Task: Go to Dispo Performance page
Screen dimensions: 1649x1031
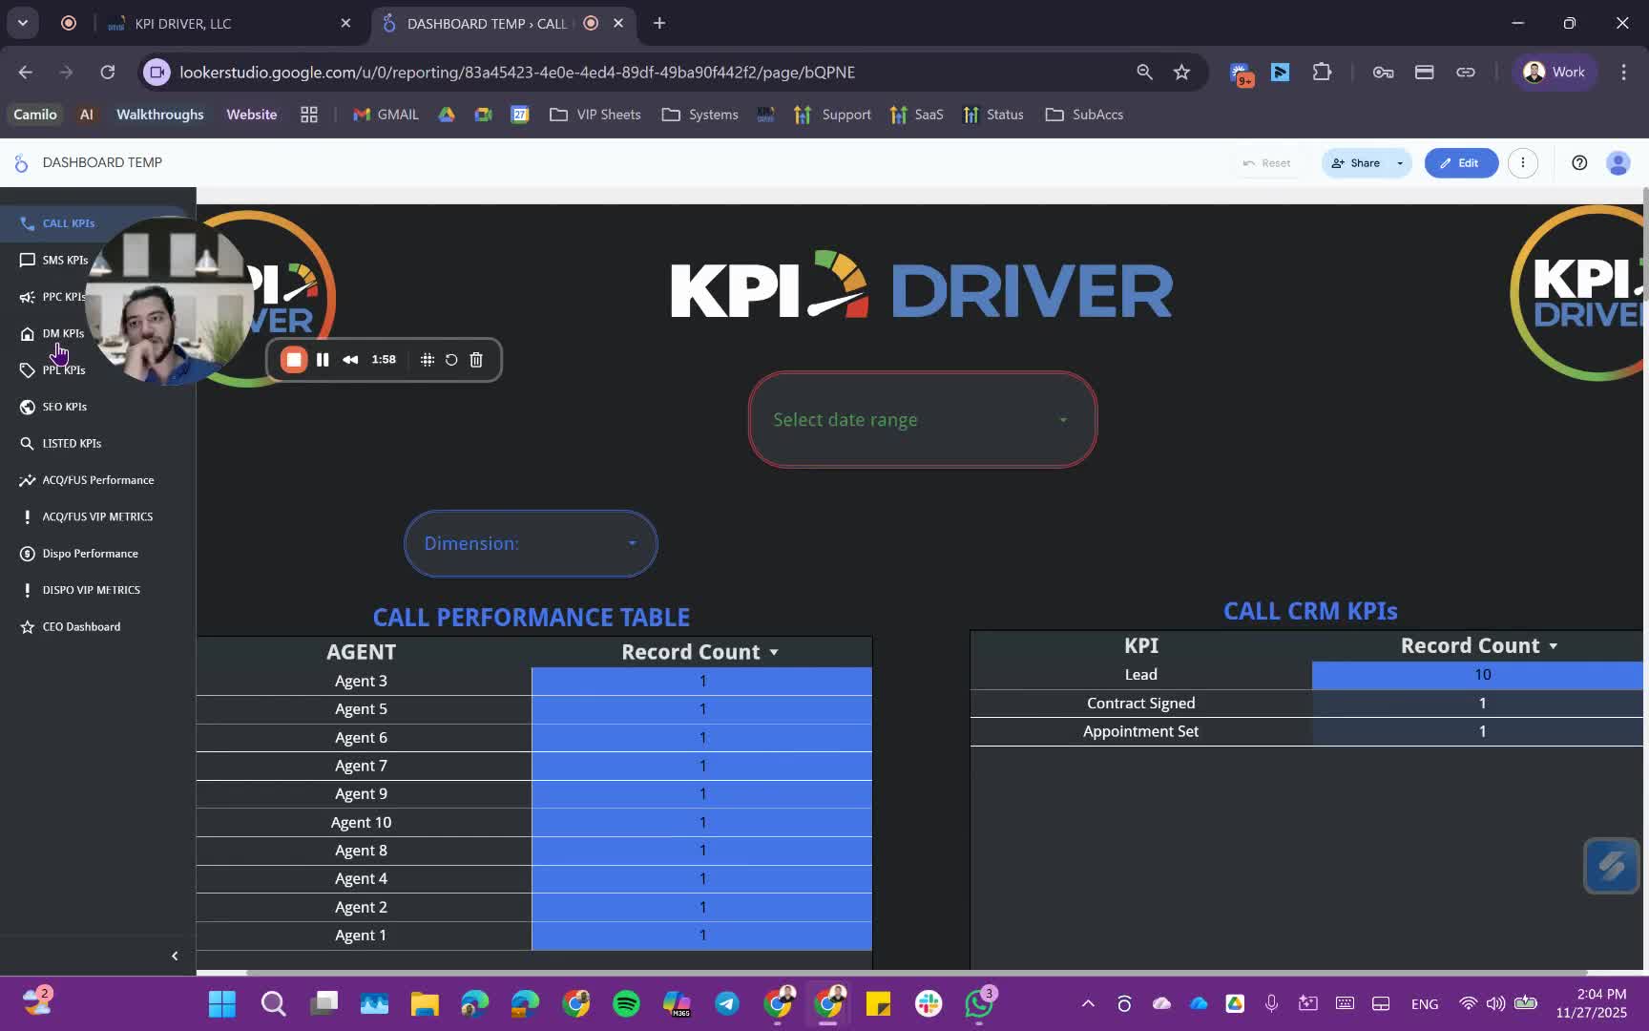Action: click(91, 554)
